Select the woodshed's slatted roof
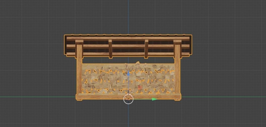The image size is (266, 127). pyautogui.click(x=128, y=46)
